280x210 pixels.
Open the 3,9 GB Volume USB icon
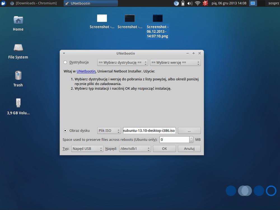point(18,103)
